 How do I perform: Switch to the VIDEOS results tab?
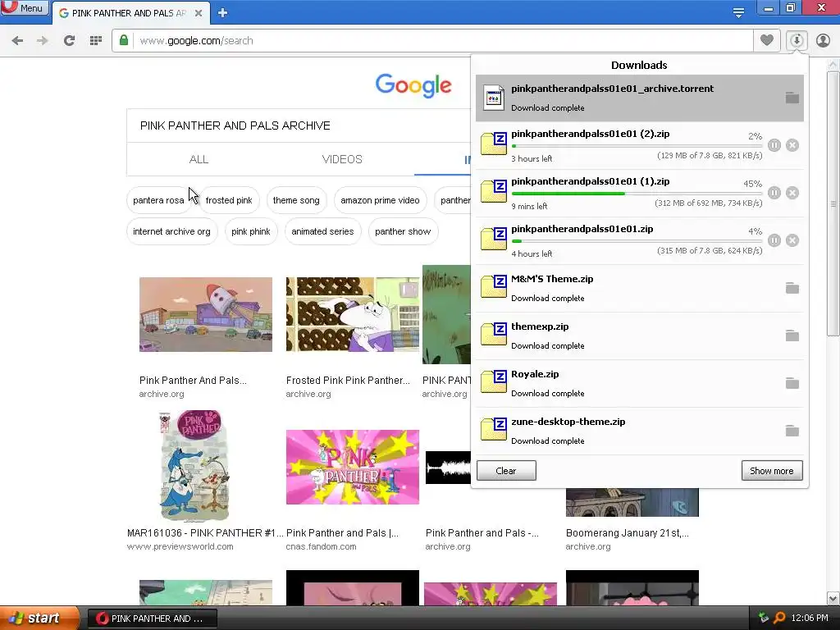342,160
